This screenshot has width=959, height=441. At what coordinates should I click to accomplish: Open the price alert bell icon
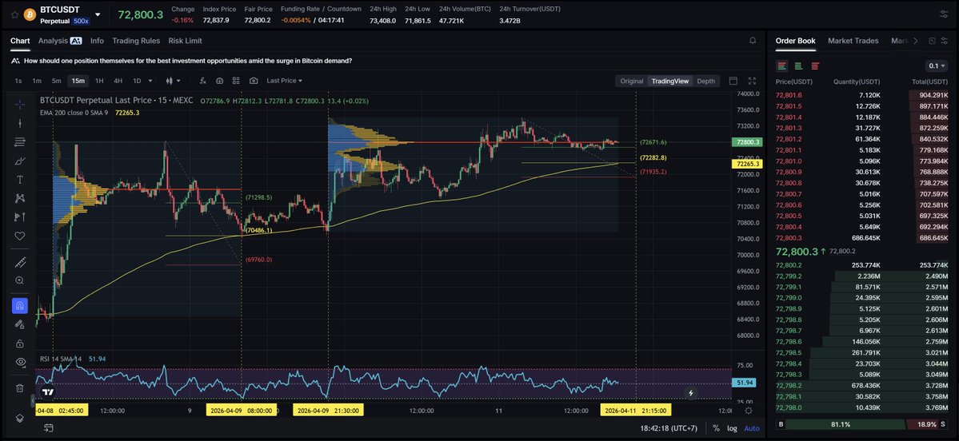click(752, 41)
